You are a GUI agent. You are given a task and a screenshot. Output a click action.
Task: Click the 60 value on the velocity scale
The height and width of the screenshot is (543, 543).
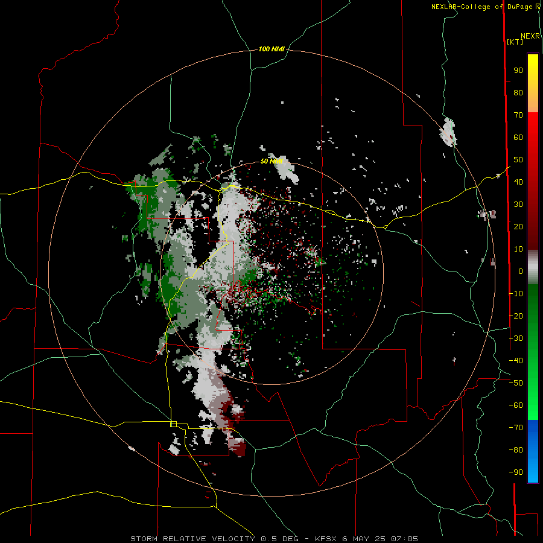tap(518, 138)
